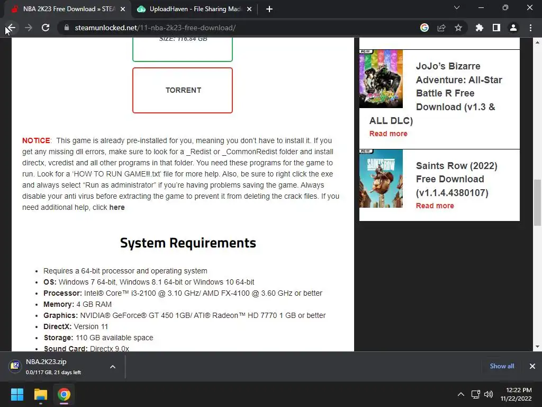Open the volume tray icon

tap(489, 394)
